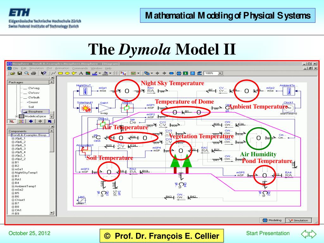The image size is (324, 243).
Task: Close the Packages panel with its X
Action: [x=52, y=78]
